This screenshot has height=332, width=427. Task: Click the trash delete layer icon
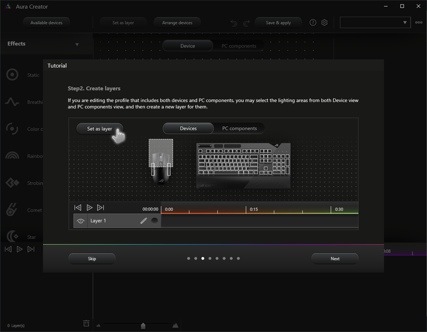(86, 323)
